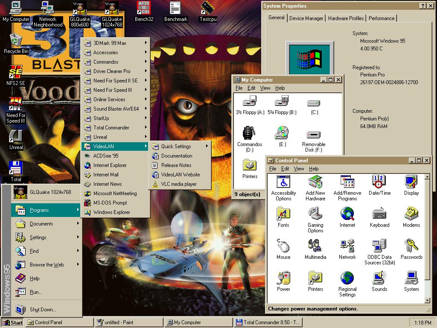Viewport: 437px width, 328px height.
Task: Launch VLC media player from the submenu
Action: click(x=178, y=184)
